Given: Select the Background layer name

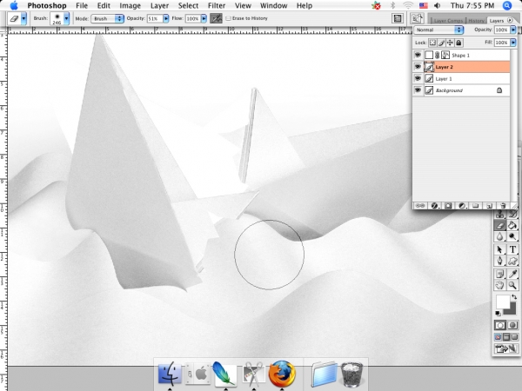Looking at the screenshot, I should tap(449, 90).
